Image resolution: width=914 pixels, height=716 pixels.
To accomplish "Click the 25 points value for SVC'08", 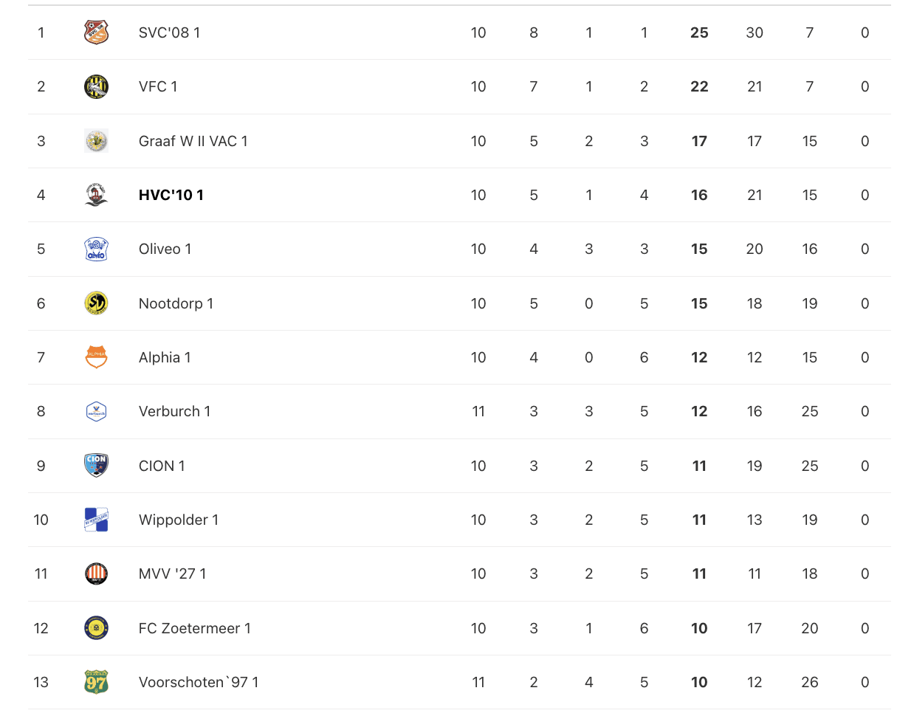I will (x=698, y=32).
